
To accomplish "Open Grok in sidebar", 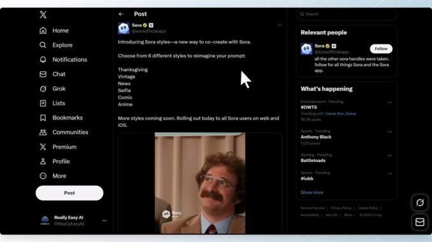I will click(52, 89).
